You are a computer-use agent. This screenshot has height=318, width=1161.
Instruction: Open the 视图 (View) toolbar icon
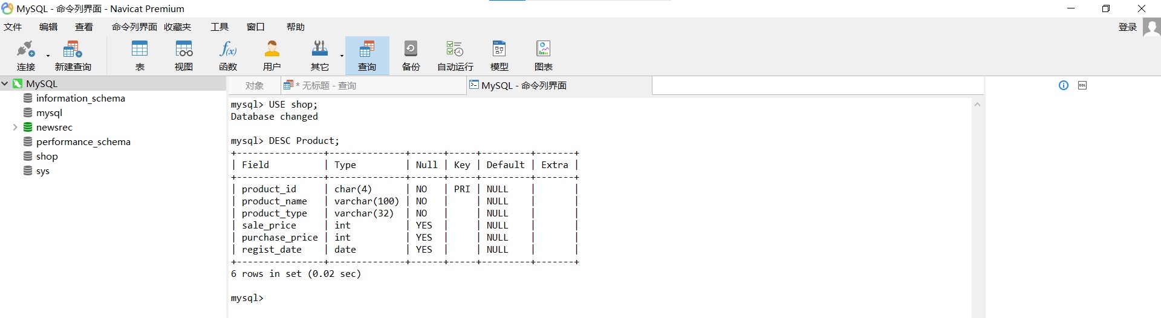point(184,56)
